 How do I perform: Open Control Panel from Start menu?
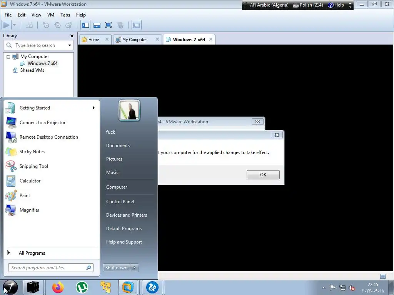[x=120, y=202]
